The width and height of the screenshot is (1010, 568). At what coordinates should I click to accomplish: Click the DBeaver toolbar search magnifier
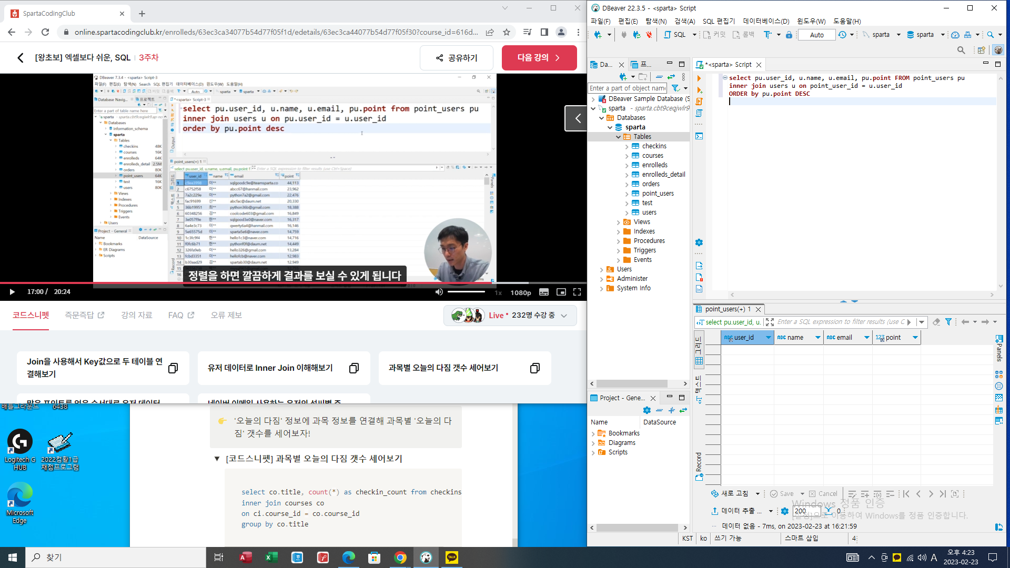click(991, 35)
